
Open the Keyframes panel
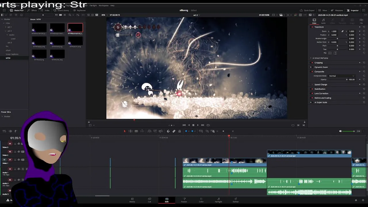click(79, 10)
